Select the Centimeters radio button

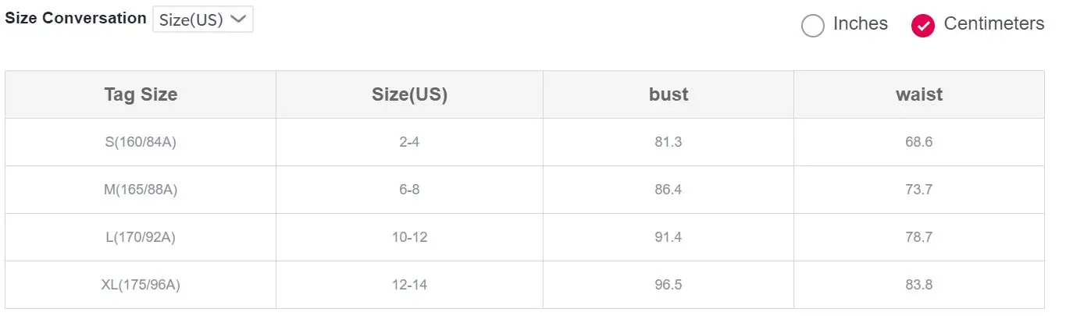click(x=923, y=26)
